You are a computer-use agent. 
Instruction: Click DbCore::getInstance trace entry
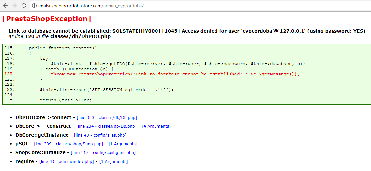(42, 135)
